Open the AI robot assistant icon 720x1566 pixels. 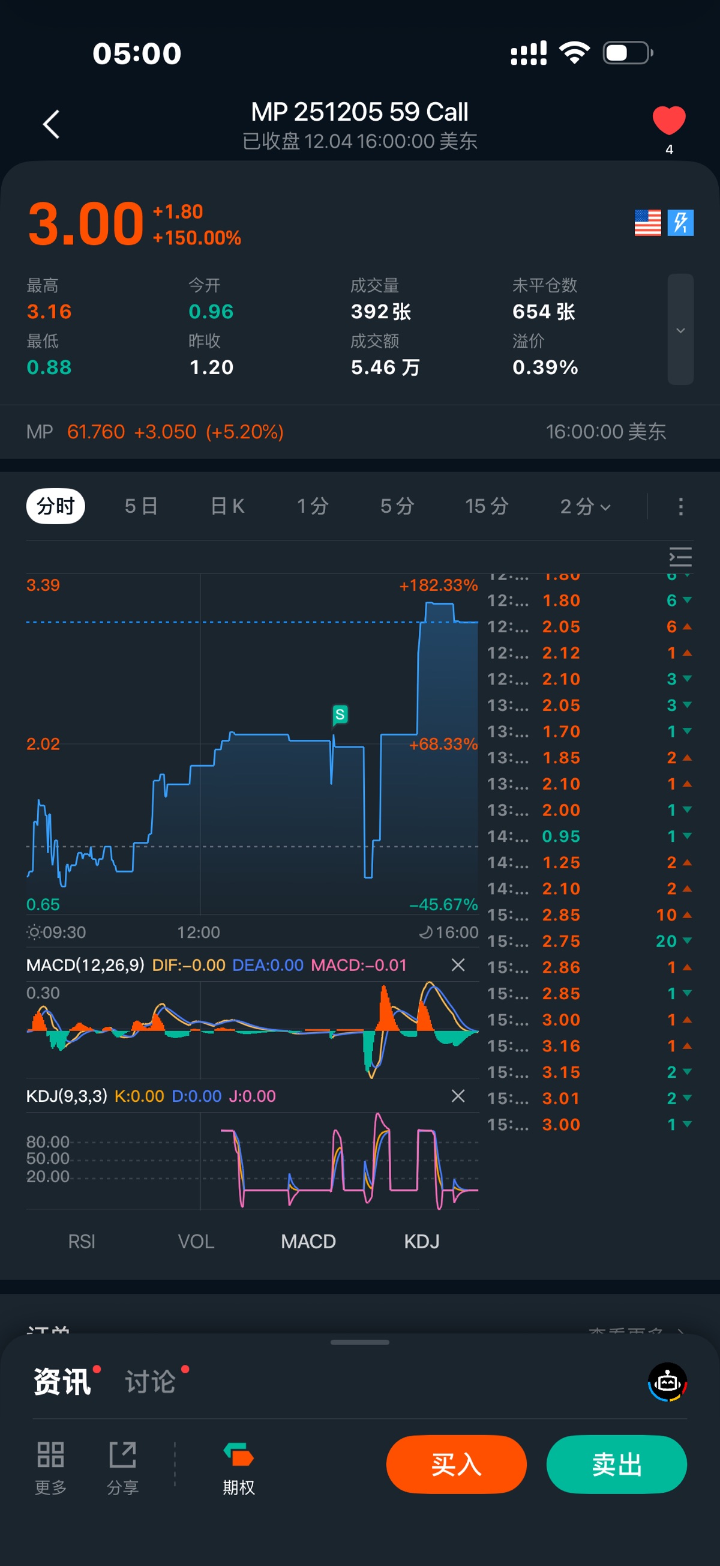(x=667, y=1382)
